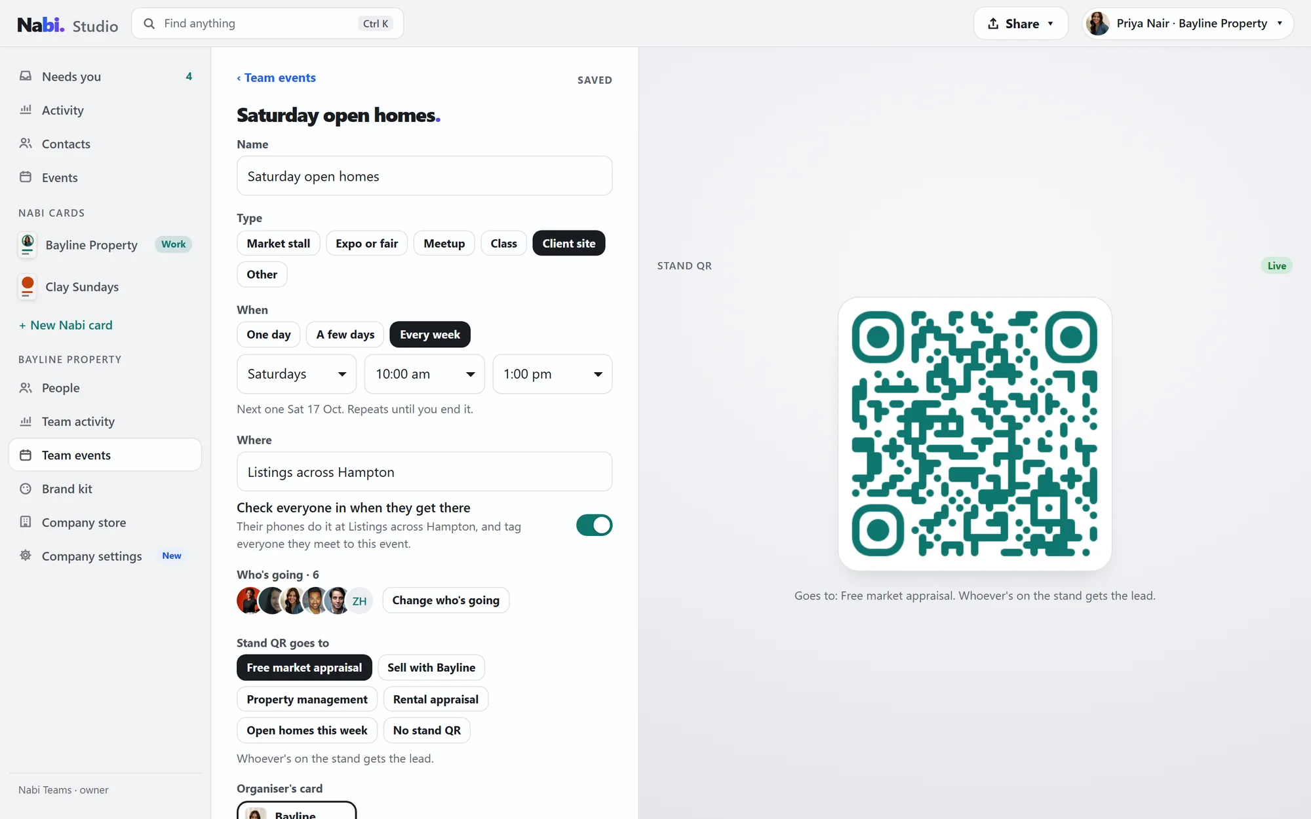The height and width of the screenshot is (819, 1311).
Task: Open the 1:00 pm end time dropdown
Action: click(x=553, y=374)
